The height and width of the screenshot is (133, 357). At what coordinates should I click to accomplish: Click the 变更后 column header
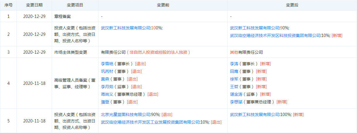pyautogui.click(x=292, y=5)
